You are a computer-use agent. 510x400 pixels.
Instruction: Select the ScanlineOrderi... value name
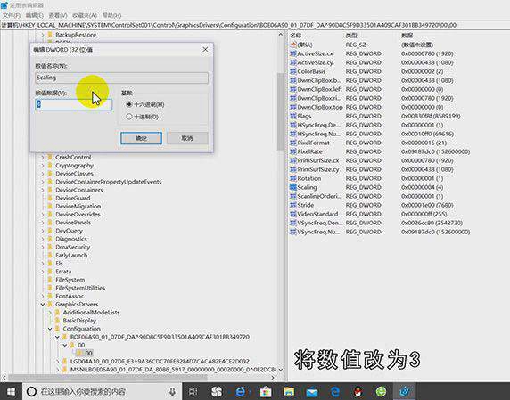(319, 196)
